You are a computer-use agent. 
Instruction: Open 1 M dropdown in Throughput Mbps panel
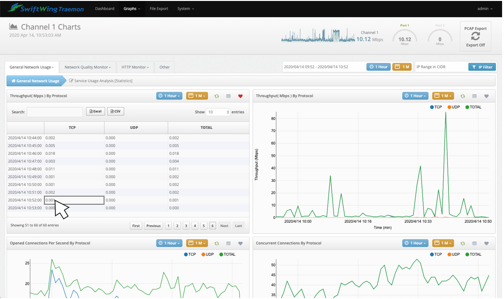(x=443, y=96)
